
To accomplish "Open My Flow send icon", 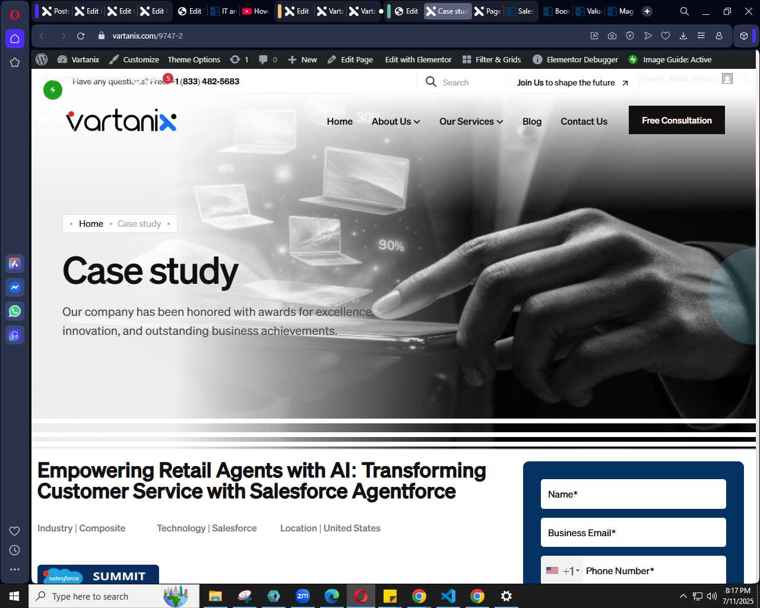I will pyautogui.click(x=648, y=36).
